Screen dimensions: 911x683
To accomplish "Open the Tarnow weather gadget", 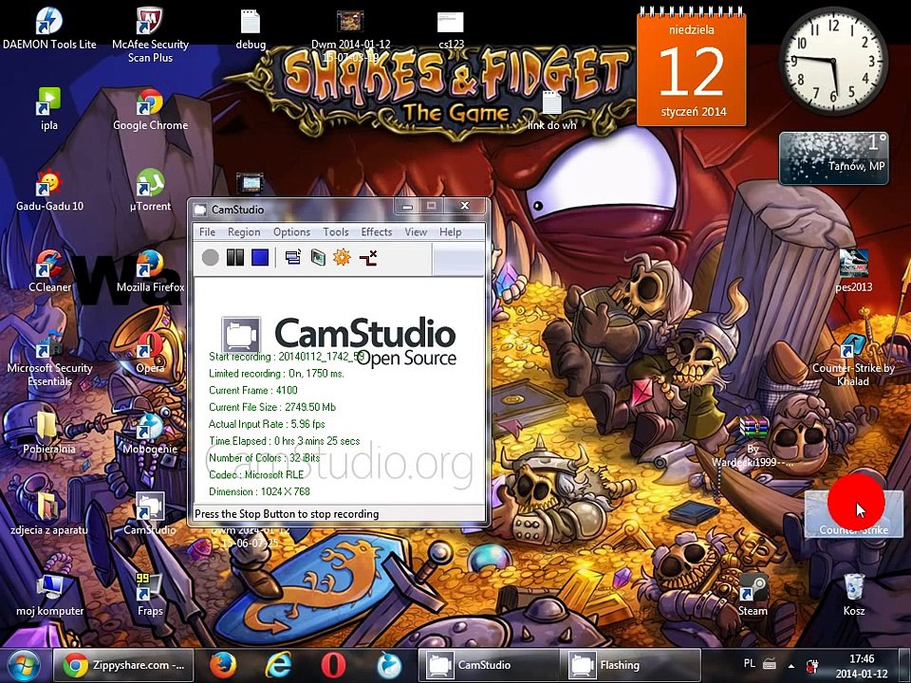I will [833, 158].
